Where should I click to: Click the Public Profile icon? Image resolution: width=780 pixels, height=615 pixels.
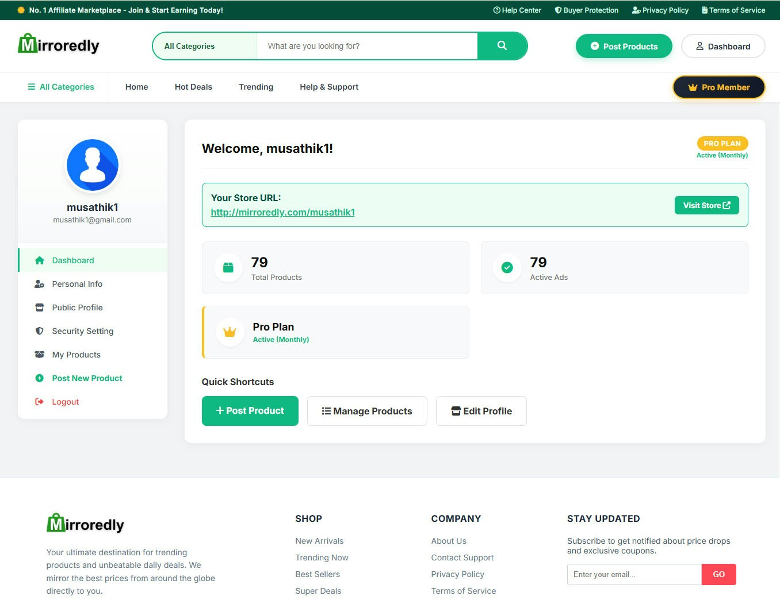point(39,307)
